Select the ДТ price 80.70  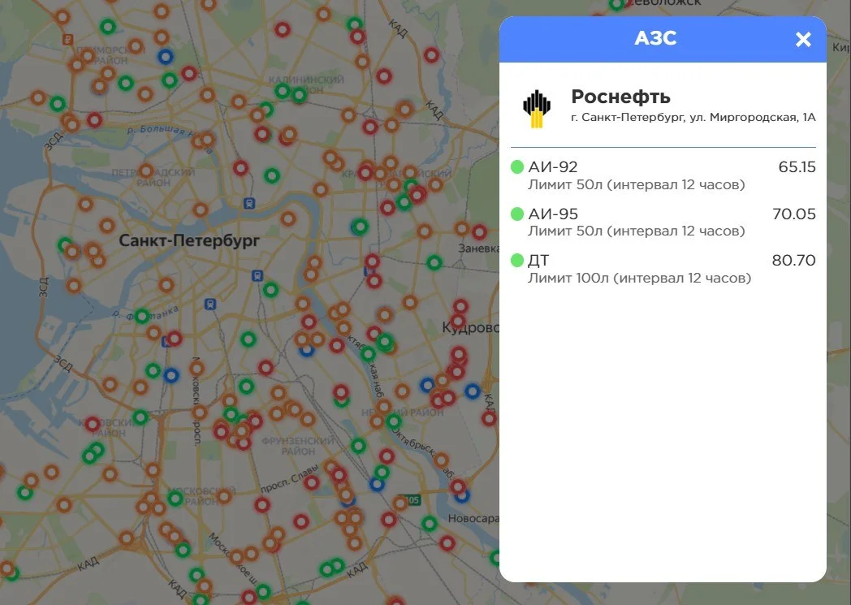(793, 261)
